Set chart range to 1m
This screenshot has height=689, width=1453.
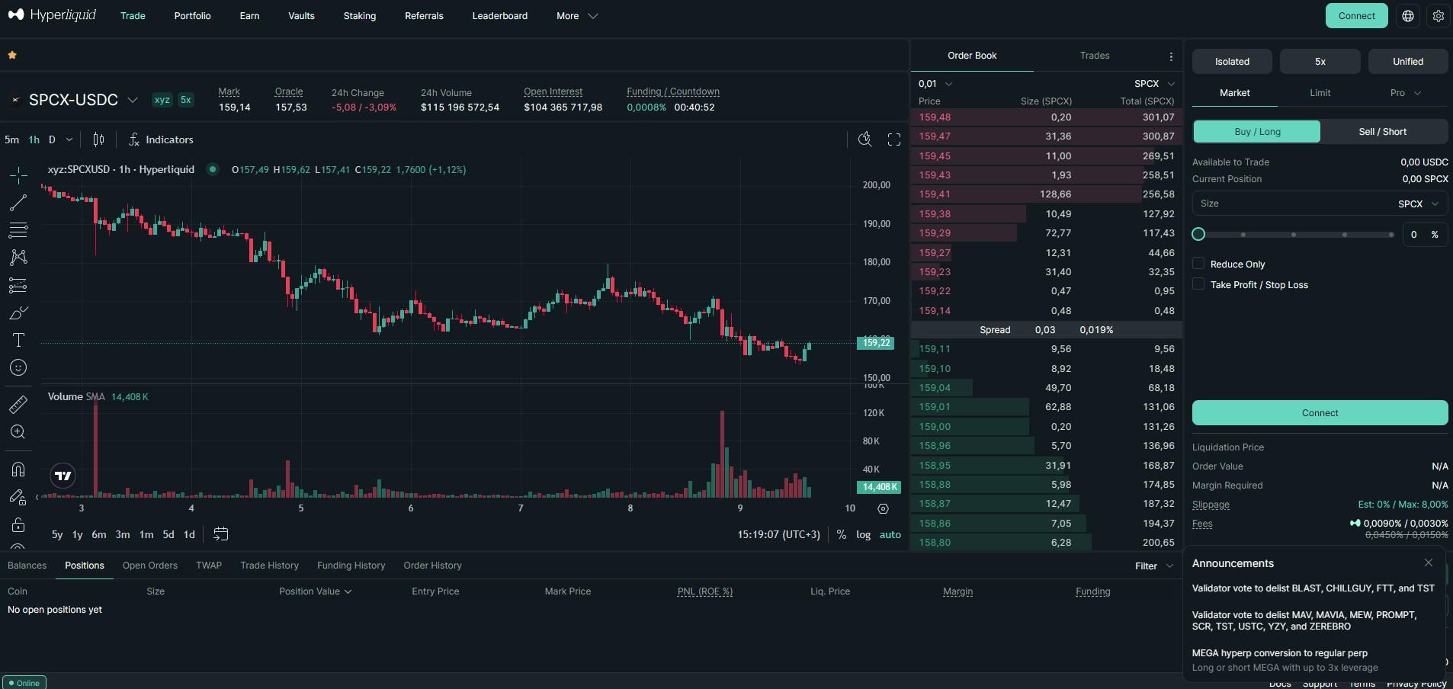[146, 534]
